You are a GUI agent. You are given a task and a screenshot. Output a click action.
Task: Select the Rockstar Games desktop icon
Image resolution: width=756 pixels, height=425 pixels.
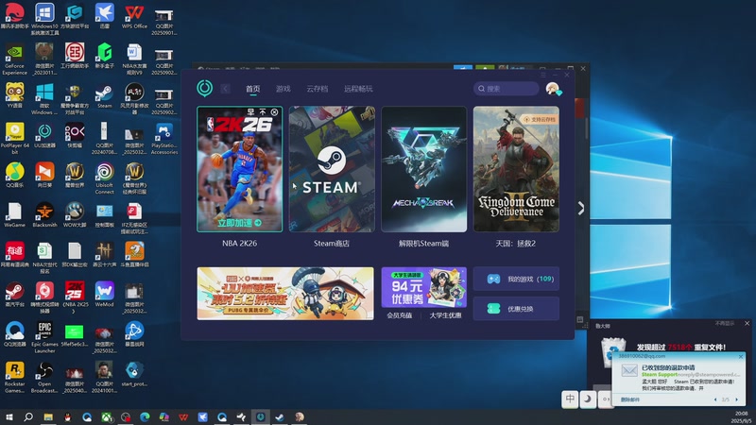(14, 377)
